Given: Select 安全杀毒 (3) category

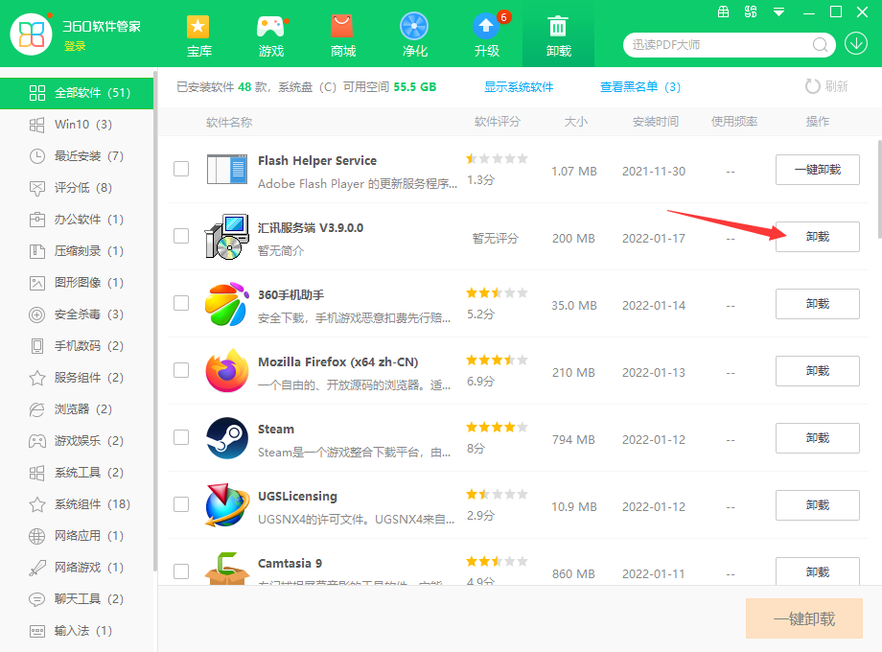Looking at the screenshot, I should coord(77,314).
